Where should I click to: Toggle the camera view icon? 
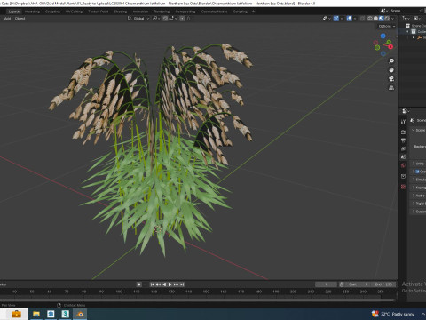pos(391,79)
